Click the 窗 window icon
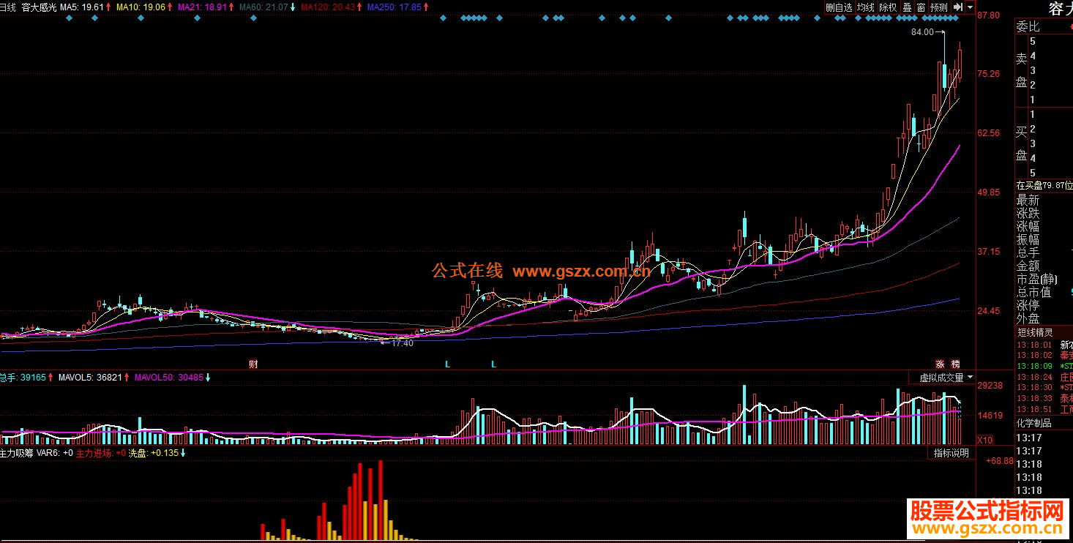The width and height of the screenshot is (1073, 543). point(921,7)
